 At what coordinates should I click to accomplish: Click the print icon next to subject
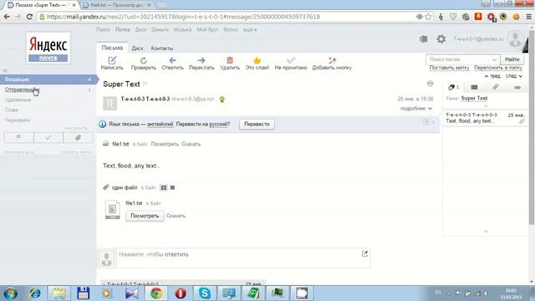[x=430, y=84]
